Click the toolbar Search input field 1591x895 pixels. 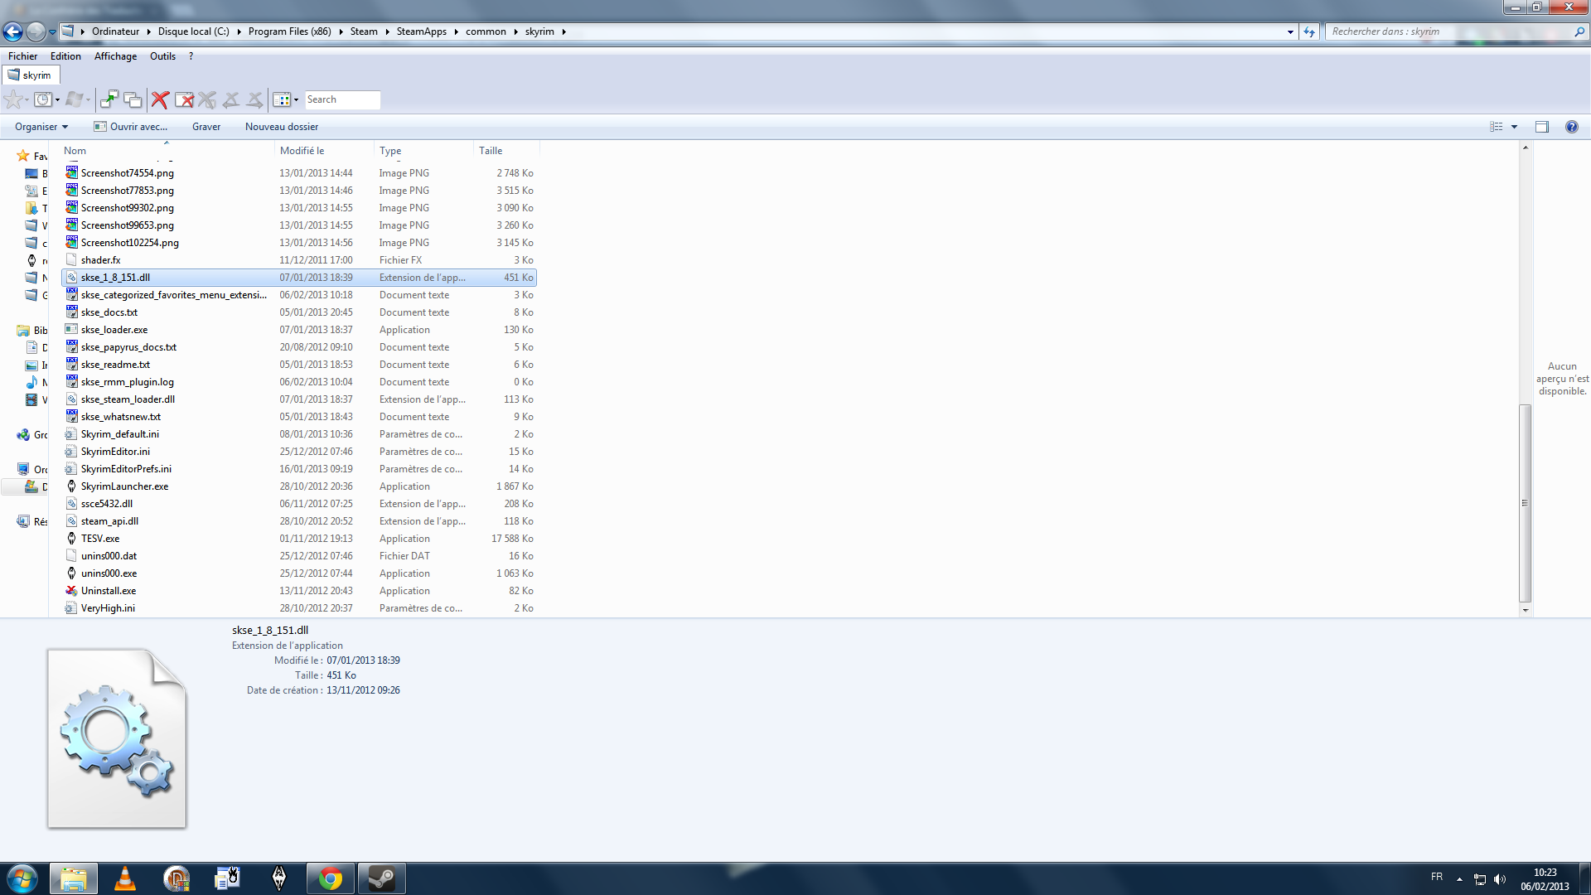click(x=342, y=99)
